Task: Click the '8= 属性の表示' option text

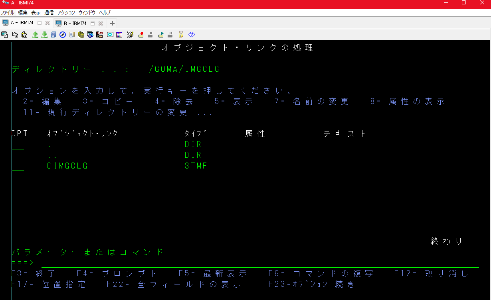Action: click(x=408, y=102)
